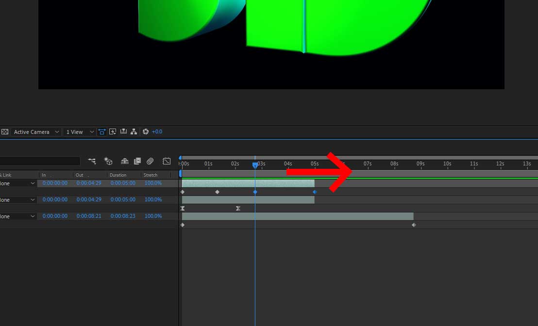538x326 pixels.
Task: Select the In column header
Action: pyautogui.click(x=44, y=175)
